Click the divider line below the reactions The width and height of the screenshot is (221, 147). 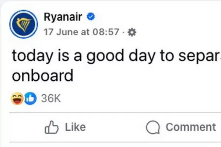pyautogui.click(x=115, y=113)
